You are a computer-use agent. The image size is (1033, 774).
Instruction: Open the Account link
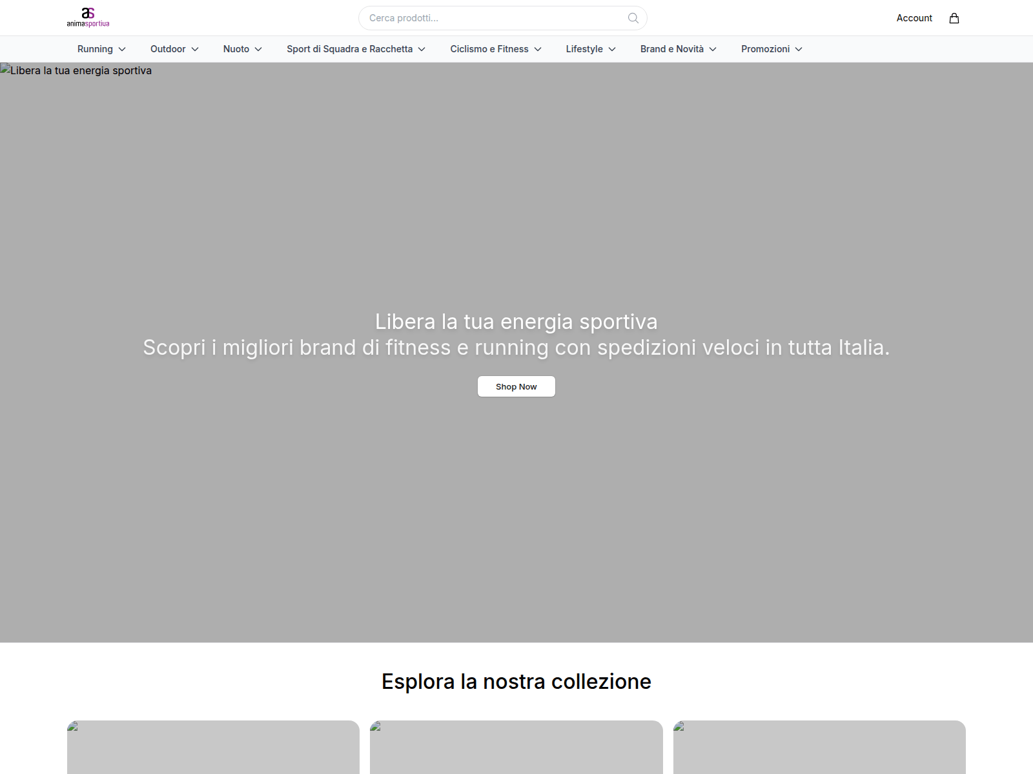(914, 18)
